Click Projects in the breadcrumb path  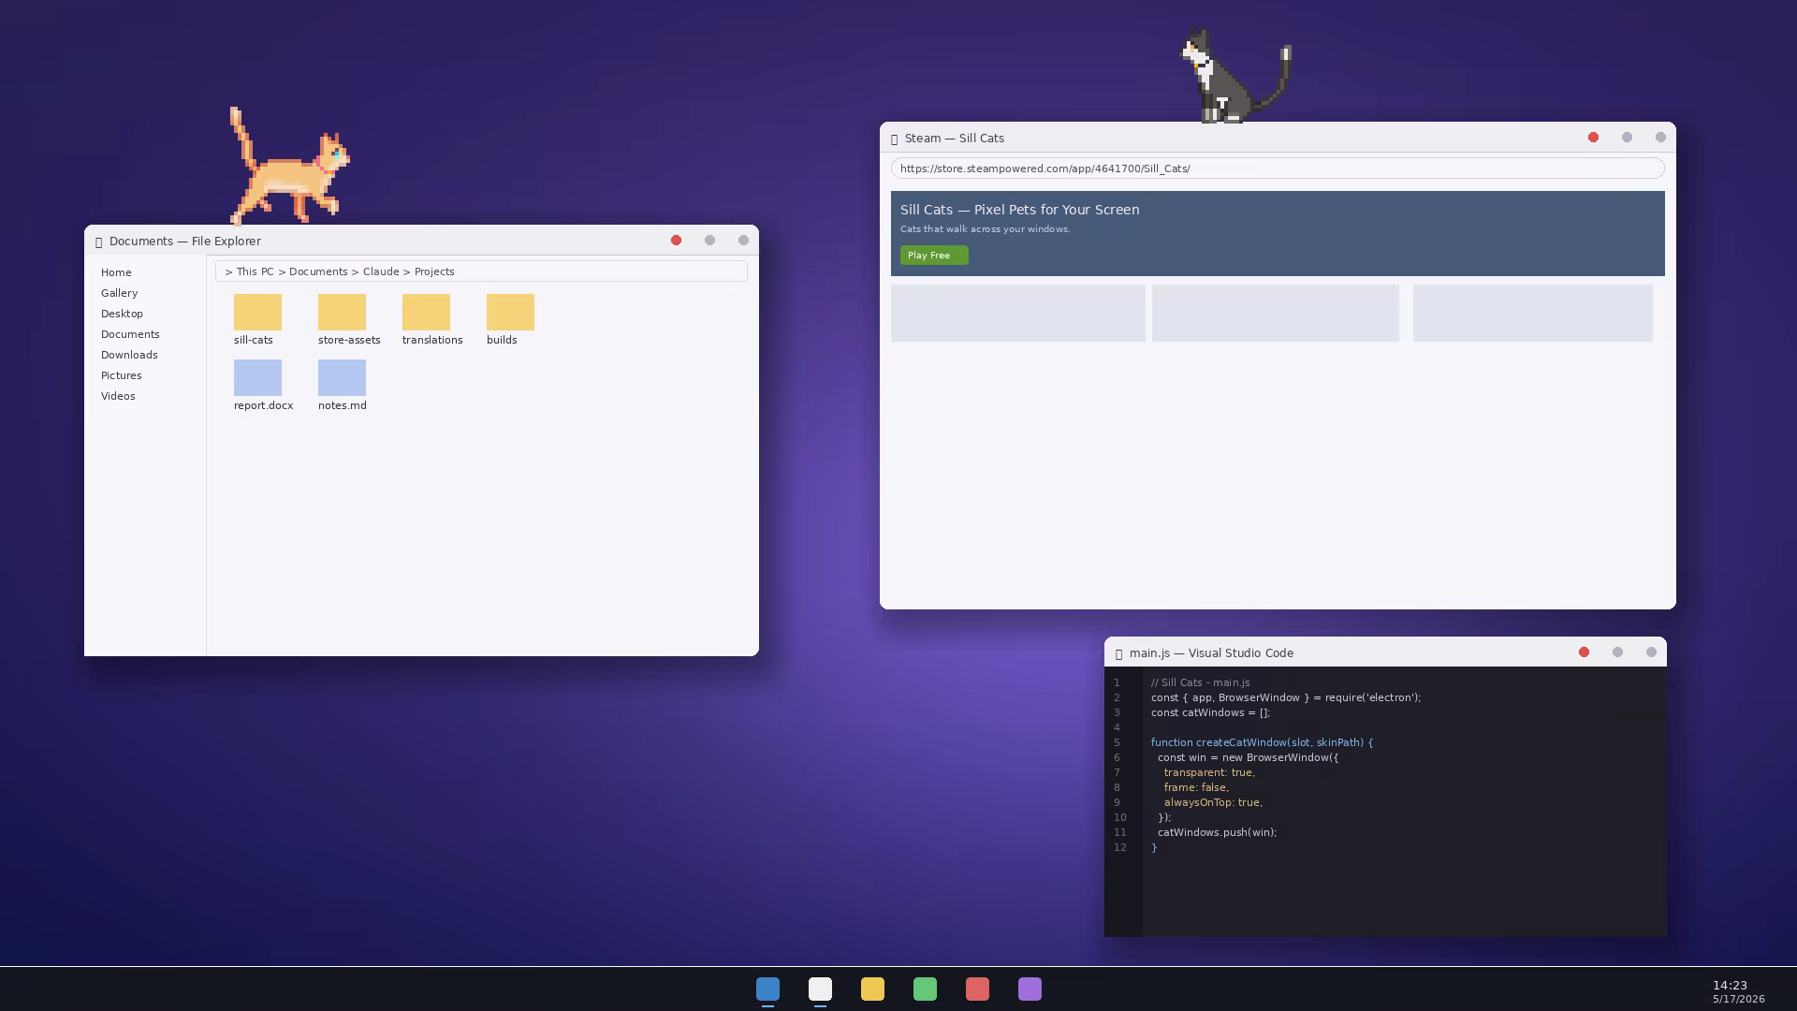(434, 271)
